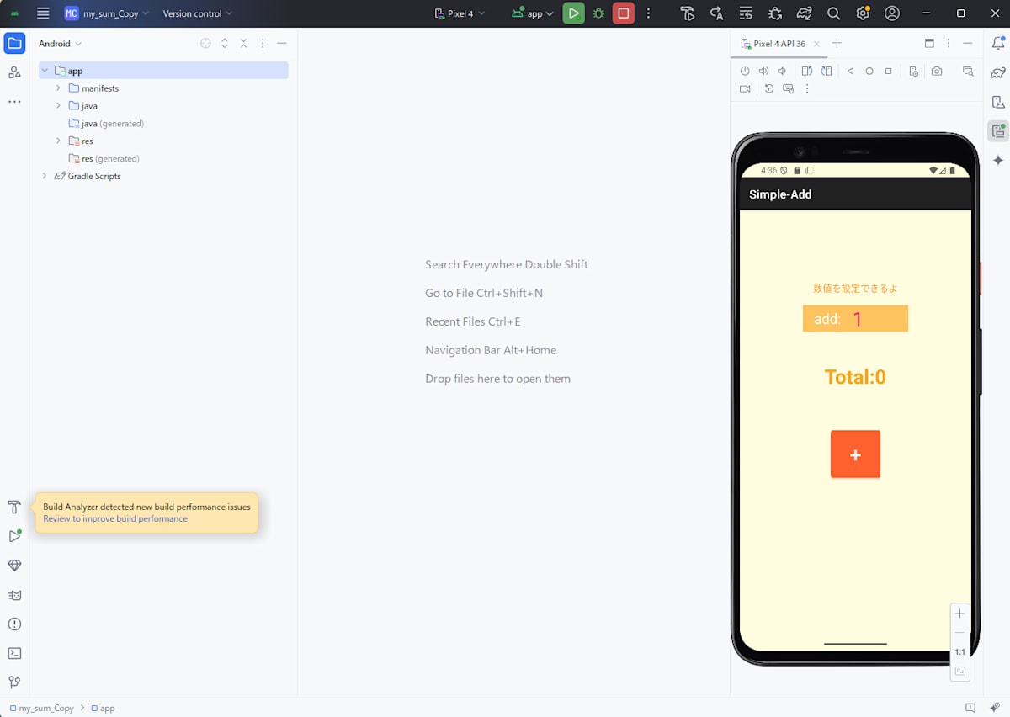Set emulator zoom to 1:1
Image resolution: width=1010 pixels, height=717 pixels.
[960, 652]
